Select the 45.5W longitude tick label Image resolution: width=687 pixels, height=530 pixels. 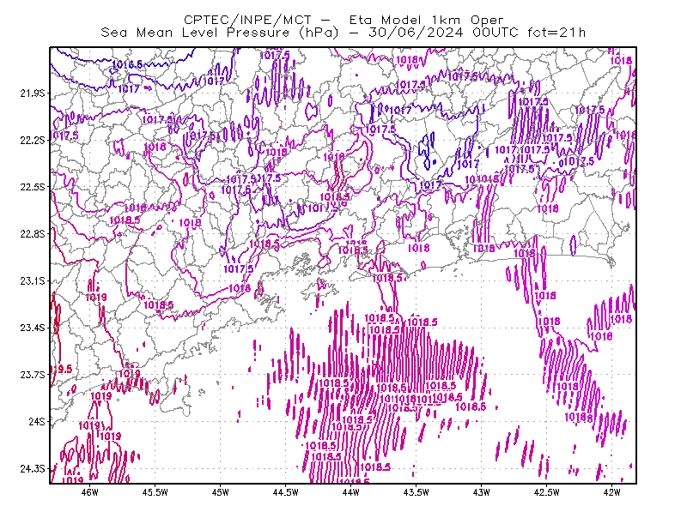155,492
